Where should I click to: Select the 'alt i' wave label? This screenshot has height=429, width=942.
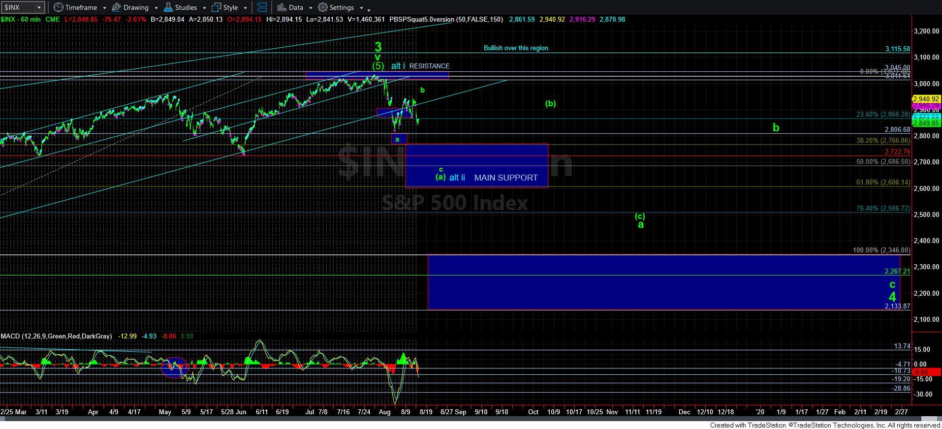click(x=398, y=66)
